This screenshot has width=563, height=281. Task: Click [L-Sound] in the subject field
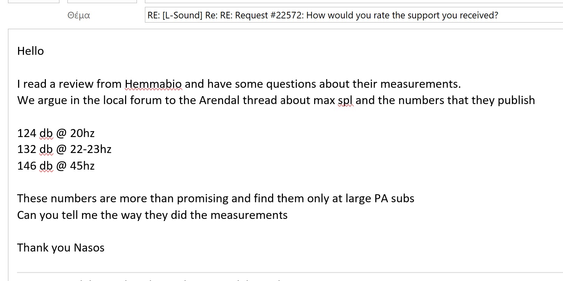tap(182, 16)
